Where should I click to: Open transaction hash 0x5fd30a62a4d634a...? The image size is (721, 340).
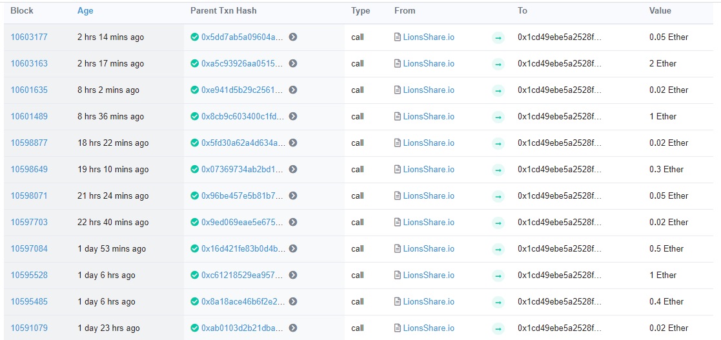point(243,143)
